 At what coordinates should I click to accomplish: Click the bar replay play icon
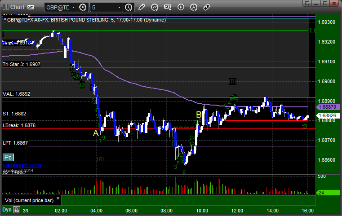pyautogui.click(x=181, y=7)
